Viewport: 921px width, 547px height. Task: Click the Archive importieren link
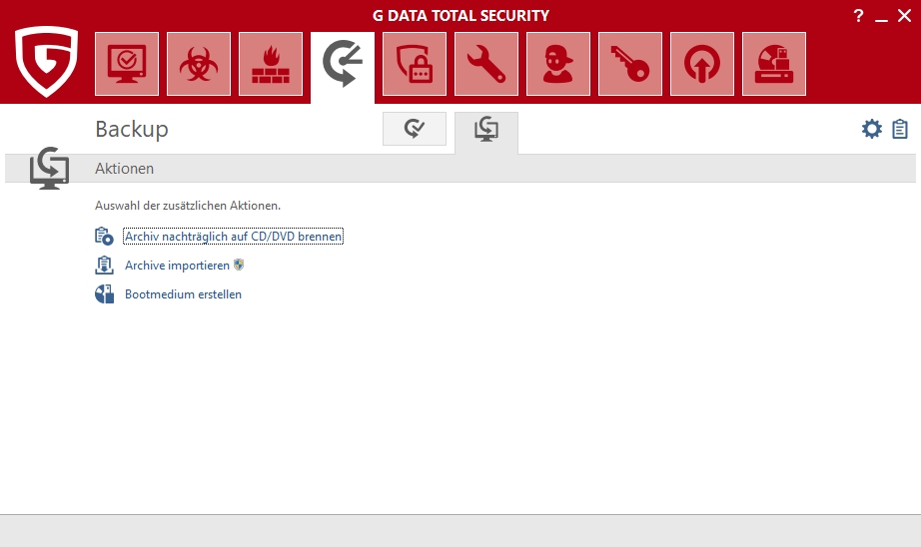[x=178, y=266]
